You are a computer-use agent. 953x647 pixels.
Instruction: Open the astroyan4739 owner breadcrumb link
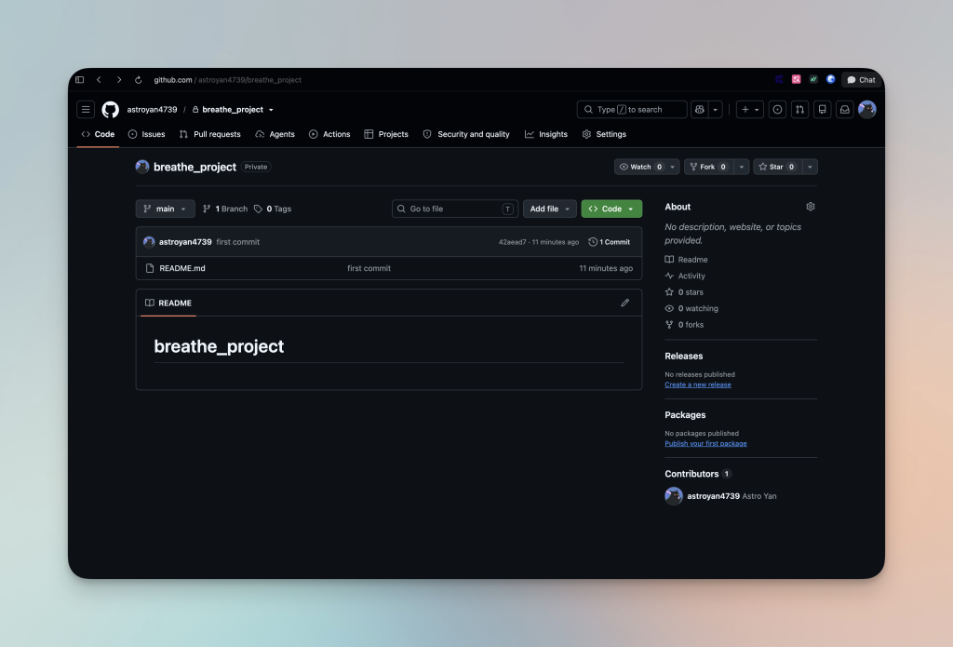tap(152, 110)
